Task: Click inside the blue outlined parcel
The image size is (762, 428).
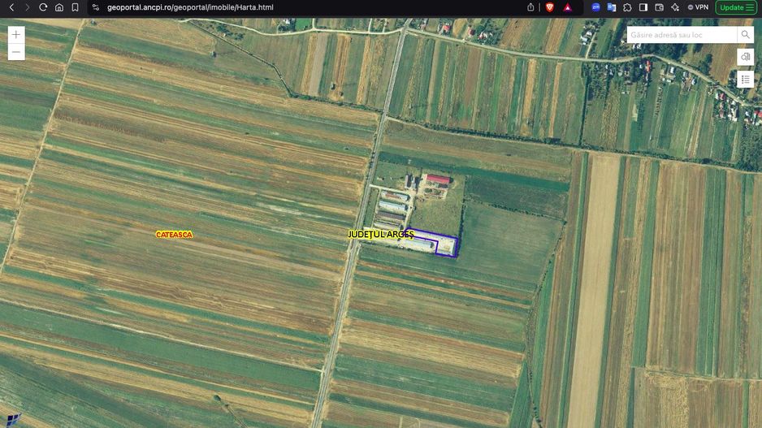Action: click(448, 247)
